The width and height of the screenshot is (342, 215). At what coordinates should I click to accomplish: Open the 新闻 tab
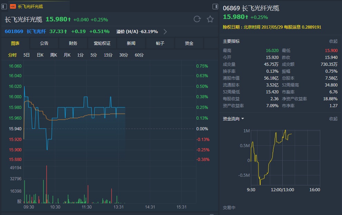tap(131, 43)
